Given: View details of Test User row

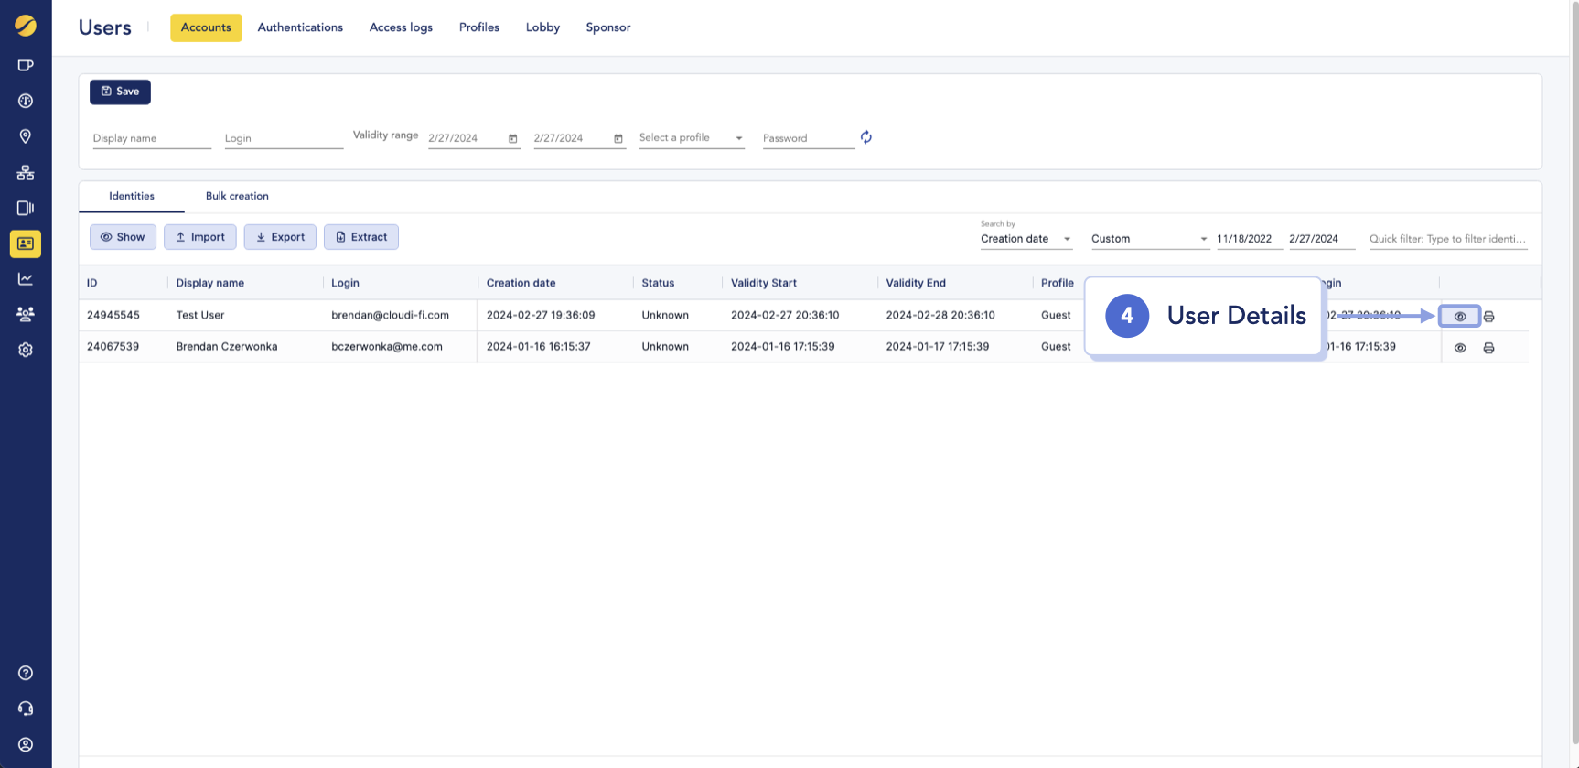Looking at the screenshot, I should [1460, 317].
